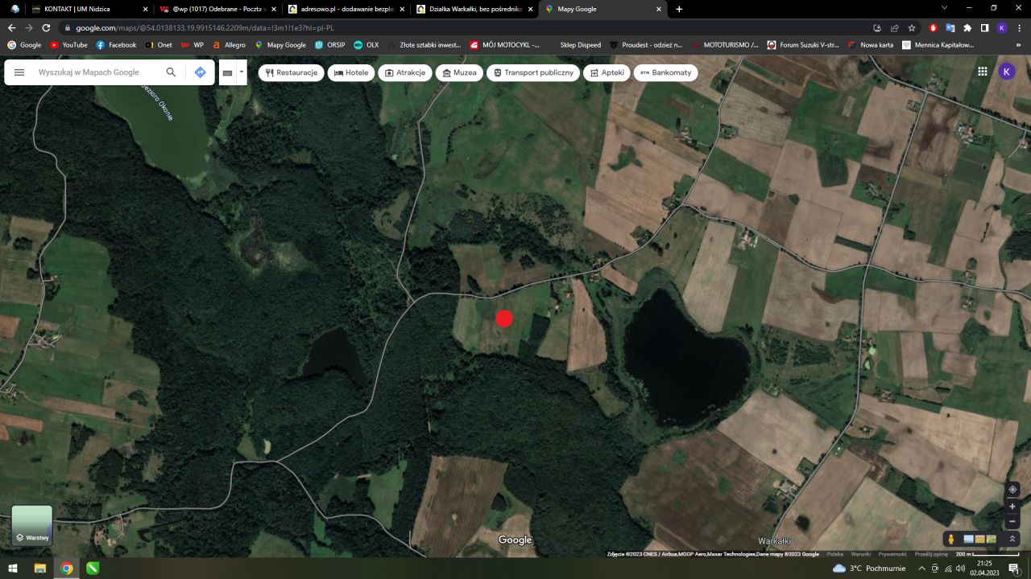
Task: Focus the 'Wyszukaj w Mapach Google' search field
Action: (x=97, y=72)
